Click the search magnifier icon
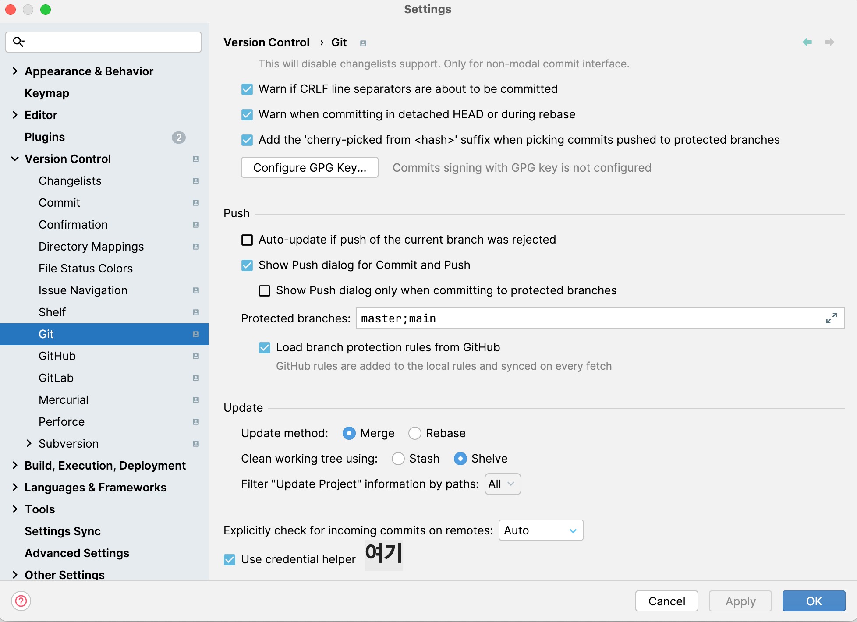 pos(18,42)
